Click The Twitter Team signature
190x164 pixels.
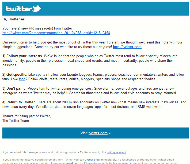16,121
